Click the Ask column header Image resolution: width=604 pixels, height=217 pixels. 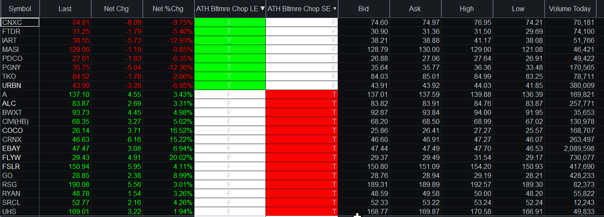click(x=416, y=9)
